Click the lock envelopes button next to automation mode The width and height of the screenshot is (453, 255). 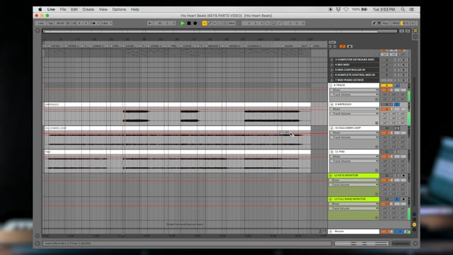click(x=350, y=46)
